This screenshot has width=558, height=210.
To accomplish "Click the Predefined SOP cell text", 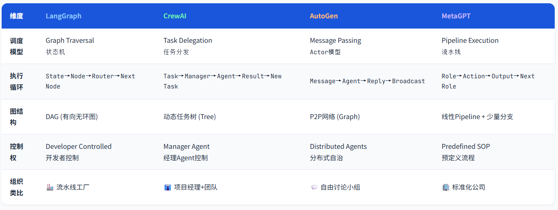I will point(466,146).
